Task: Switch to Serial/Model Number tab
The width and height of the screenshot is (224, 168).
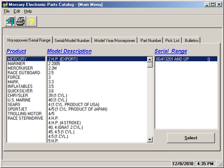Action: pyautogui.click(x=72, y=41)
